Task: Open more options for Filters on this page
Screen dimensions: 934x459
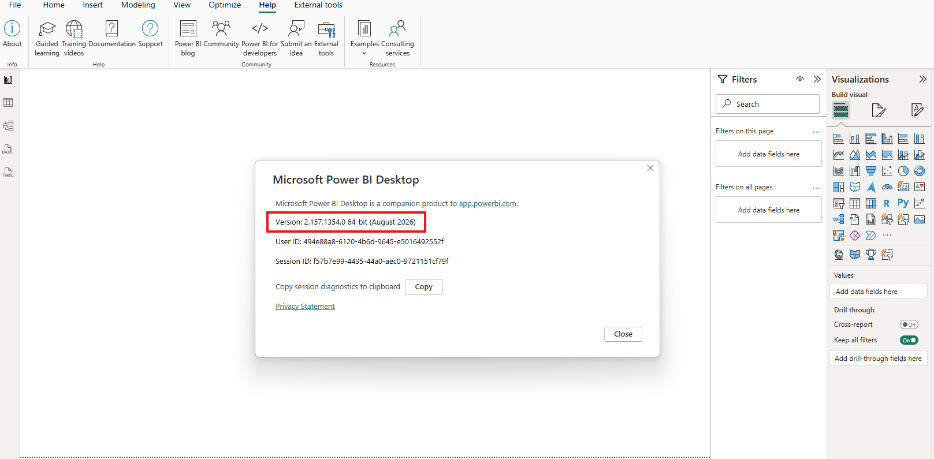Action: point(816,132)
